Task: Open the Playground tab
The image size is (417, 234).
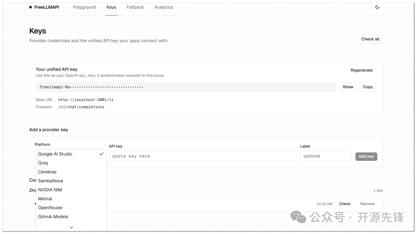Action: pyautogui.click(x=85, y=7)
